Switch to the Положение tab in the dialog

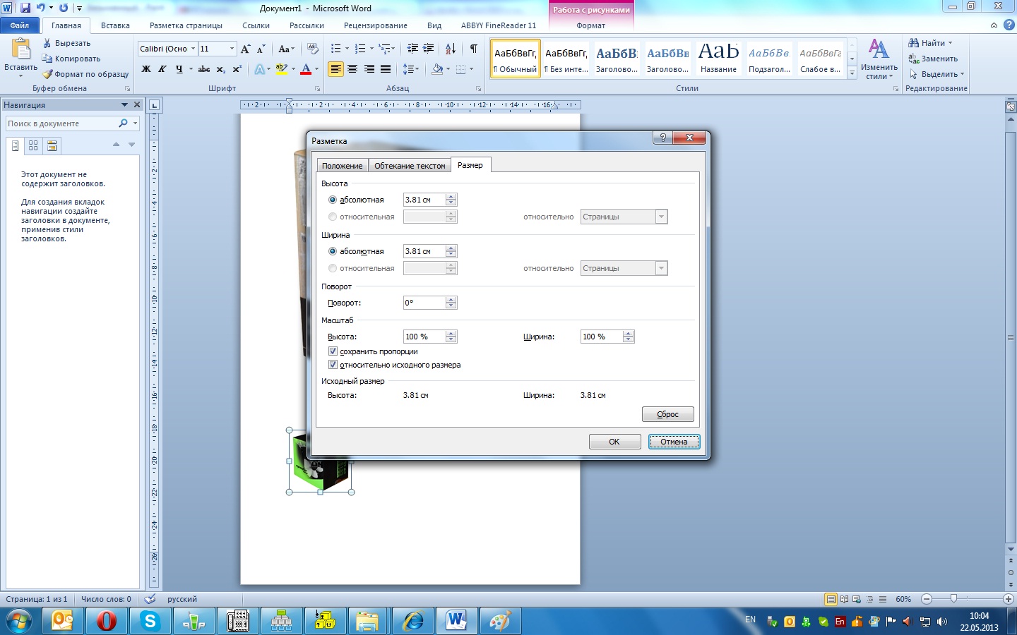(343, 166)
